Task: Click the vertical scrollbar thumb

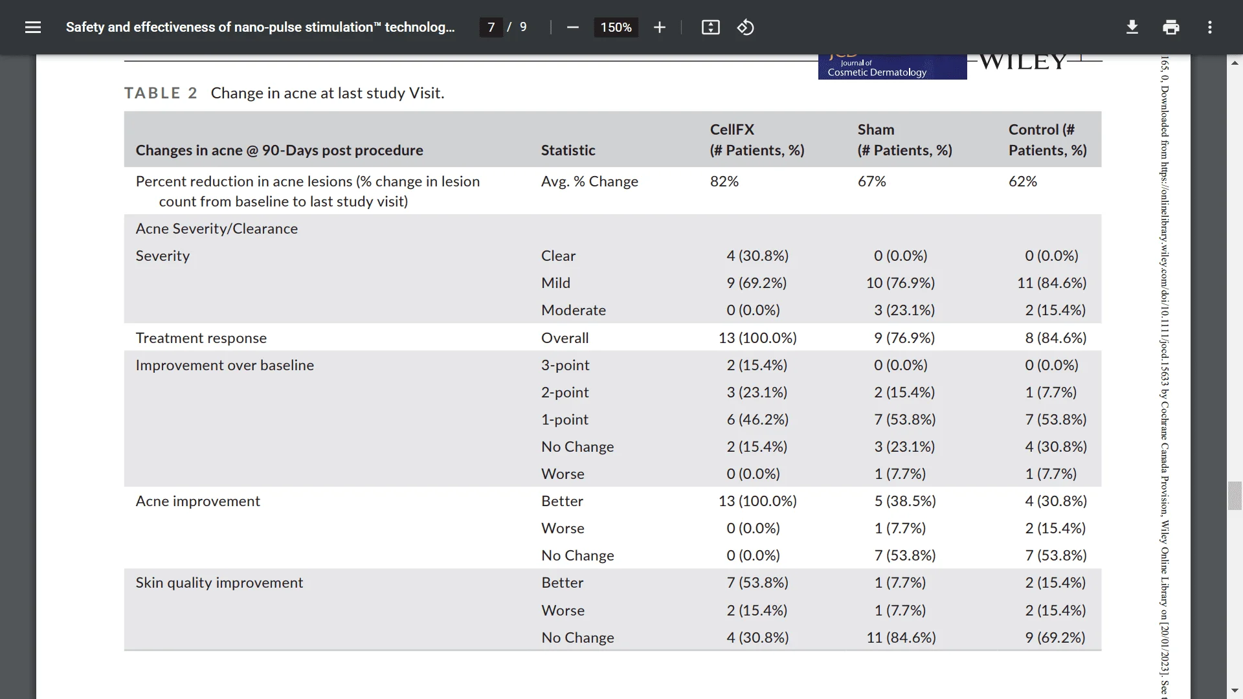Action: [1235, 496]
